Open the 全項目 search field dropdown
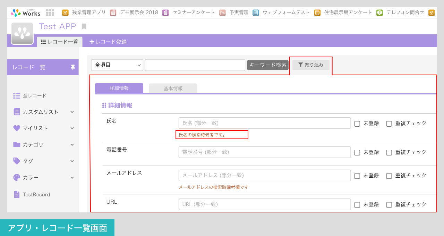Screen dimensions: 444x236 pos(117,65)
